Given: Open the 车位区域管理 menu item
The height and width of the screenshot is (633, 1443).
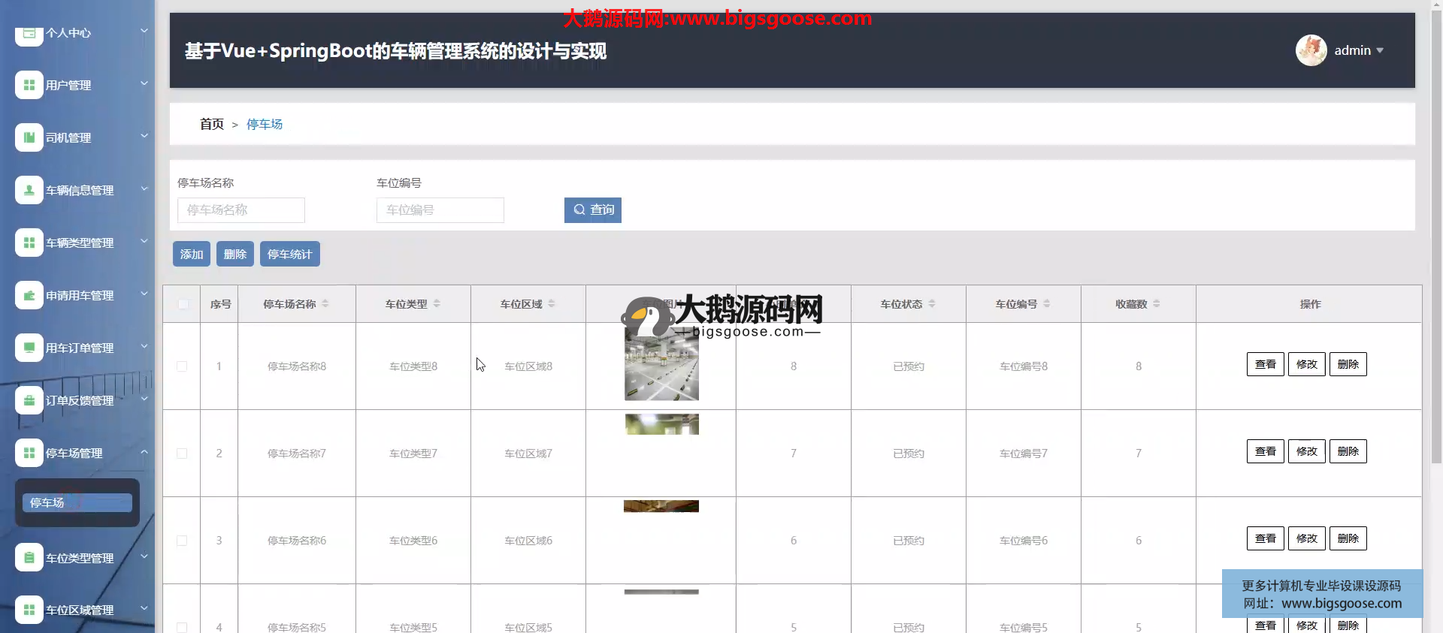Looking at the screenshot, I should [x=80, y=610].
